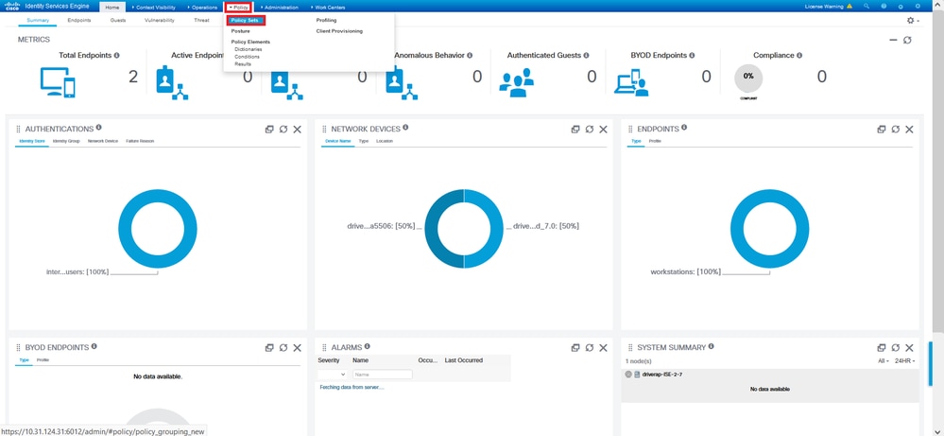The height and width of the screenshot is (436, 944).
Task: Open the All filter dropdown in System Summary
Action: click(x=884, y=360)
